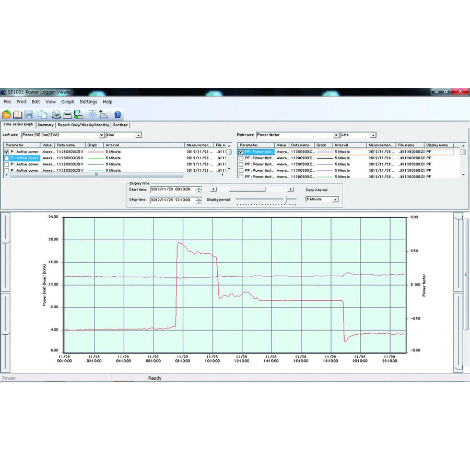Uncheck the first P : Active power checkbox

(7, 152)
